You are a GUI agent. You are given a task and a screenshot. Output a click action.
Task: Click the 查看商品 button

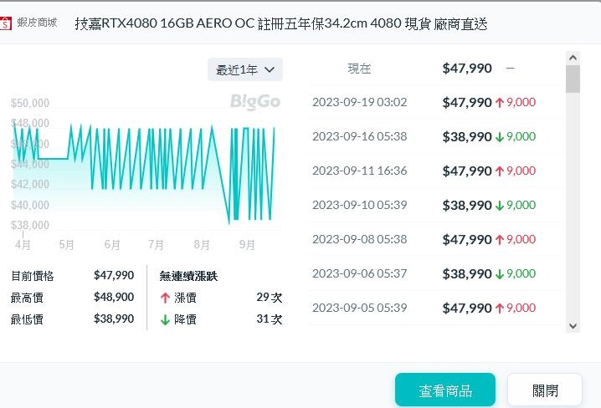coord(445,390)
